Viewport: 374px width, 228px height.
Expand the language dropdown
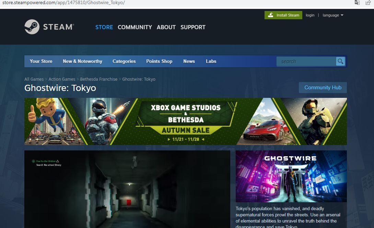pos(333,15)
